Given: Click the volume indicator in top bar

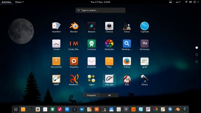Looking at the screenshot, I should [191, 2].
